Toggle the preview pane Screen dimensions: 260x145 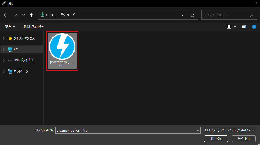(x=244, y=27)
